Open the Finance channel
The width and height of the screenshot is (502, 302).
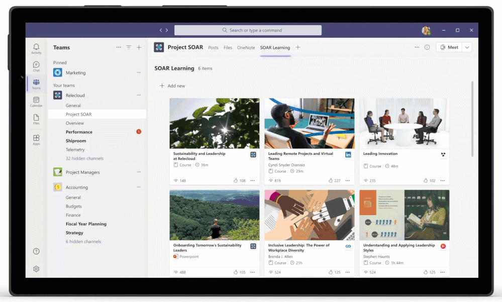pos(73,215)
